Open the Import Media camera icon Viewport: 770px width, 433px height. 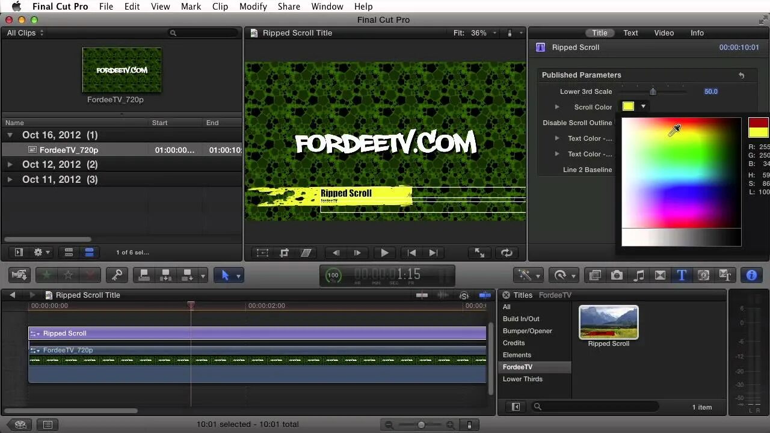pyautogui.click(x=20, y=275)
